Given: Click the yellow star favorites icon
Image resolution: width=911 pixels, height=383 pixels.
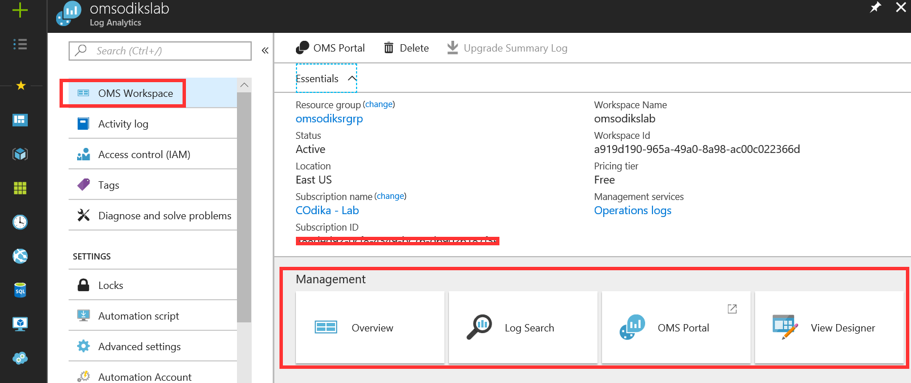Looking at the screenshot, I should [21, 86].
